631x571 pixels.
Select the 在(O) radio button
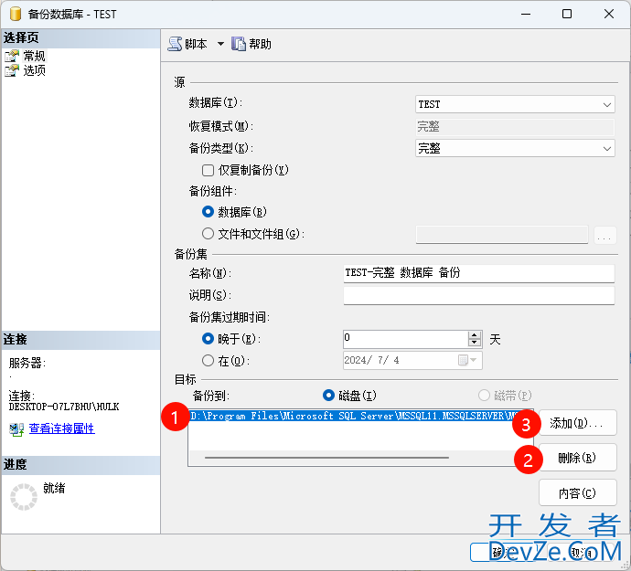tap(208, 361)
